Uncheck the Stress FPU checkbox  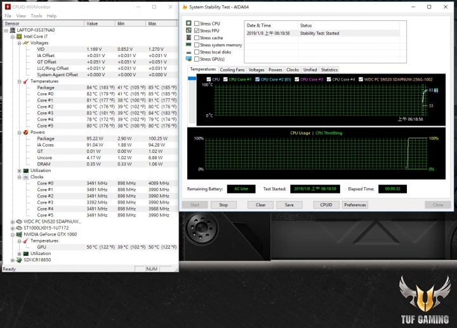197,30
